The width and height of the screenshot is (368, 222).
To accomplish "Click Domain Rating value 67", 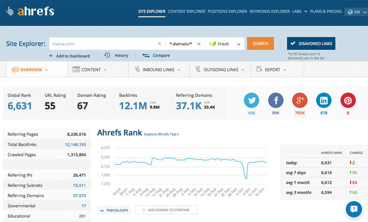I will coord(82,106).
